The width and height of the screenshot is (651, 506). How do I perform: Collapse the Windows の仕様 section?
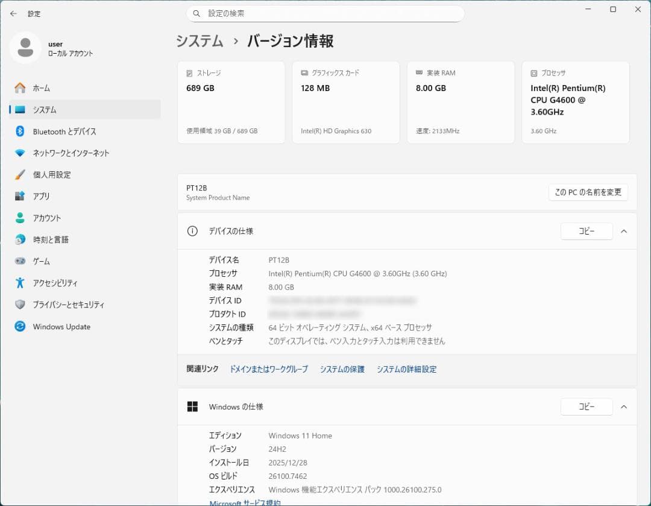624,406
